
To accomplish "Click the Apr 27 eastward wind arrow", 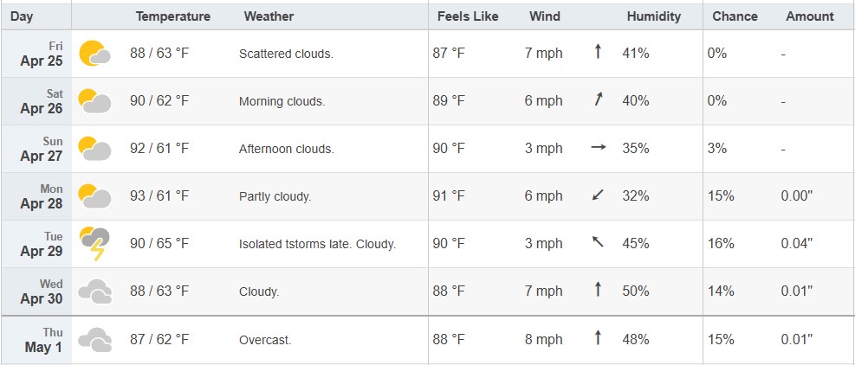I will pyautogui.click(x=599, y=148).
